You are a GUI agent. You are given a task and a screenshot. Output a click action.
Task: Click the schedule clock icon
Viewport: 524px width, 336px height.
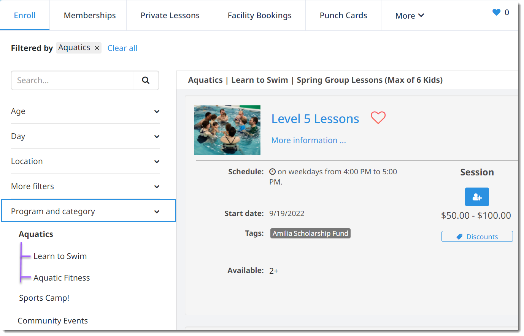[x=272, y=172]
